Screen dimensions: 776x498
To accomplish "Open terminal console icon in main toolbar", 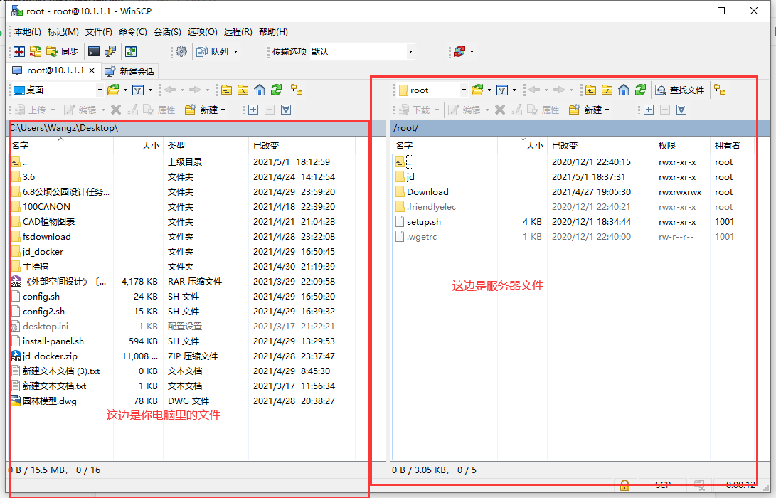I will 94,51.
